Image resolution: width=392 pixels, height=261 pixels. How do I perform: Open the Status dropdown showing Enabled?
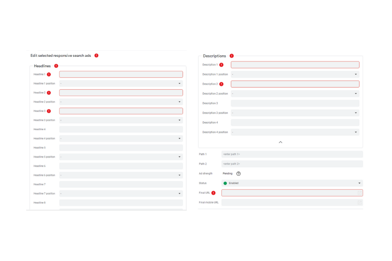292,183
